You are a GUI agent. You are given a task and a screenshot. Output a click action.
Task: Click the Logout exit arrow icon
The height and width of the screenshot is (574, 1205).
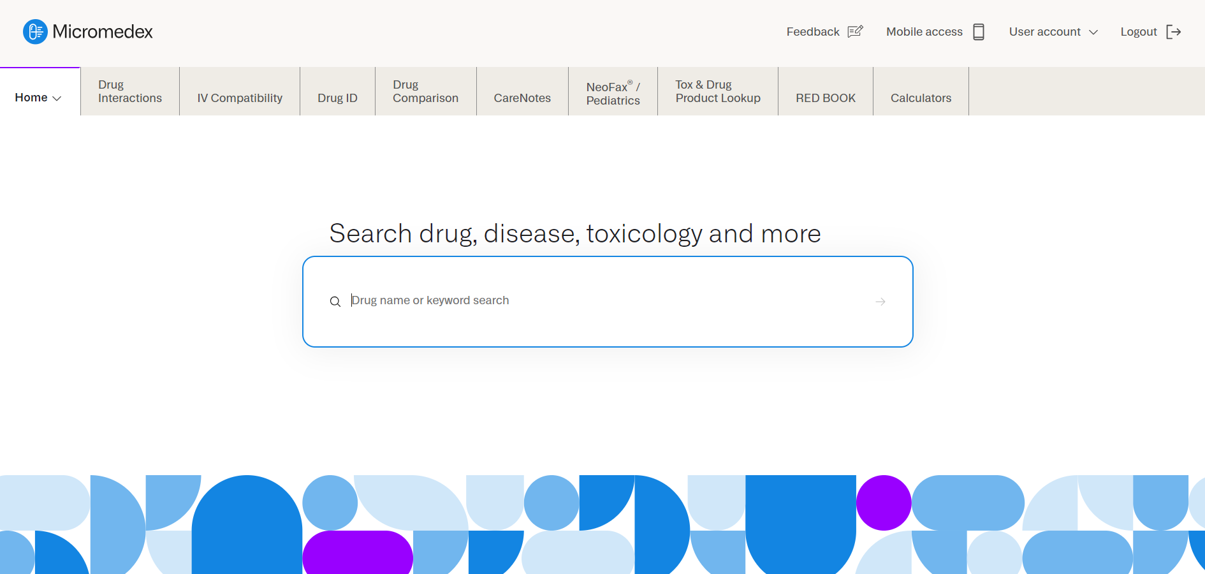click(1173, 32)
